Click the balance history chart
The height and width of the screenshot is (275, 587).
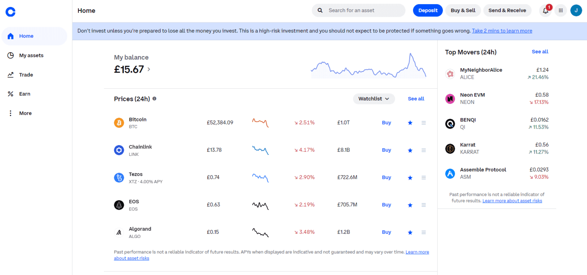coord(369,65)
